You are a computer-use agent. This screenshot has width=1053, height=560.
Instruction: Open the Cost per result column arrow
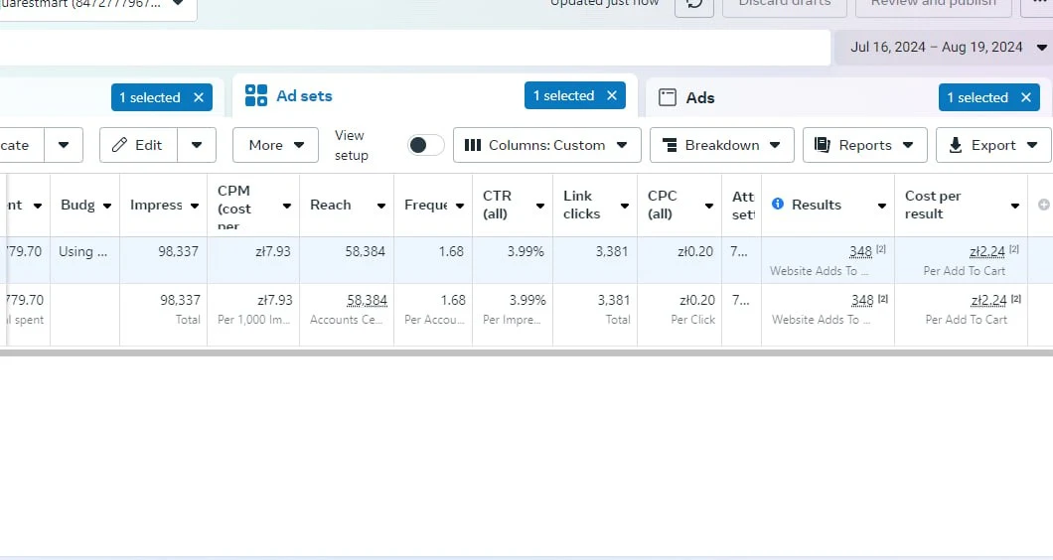coord(1014,206)
